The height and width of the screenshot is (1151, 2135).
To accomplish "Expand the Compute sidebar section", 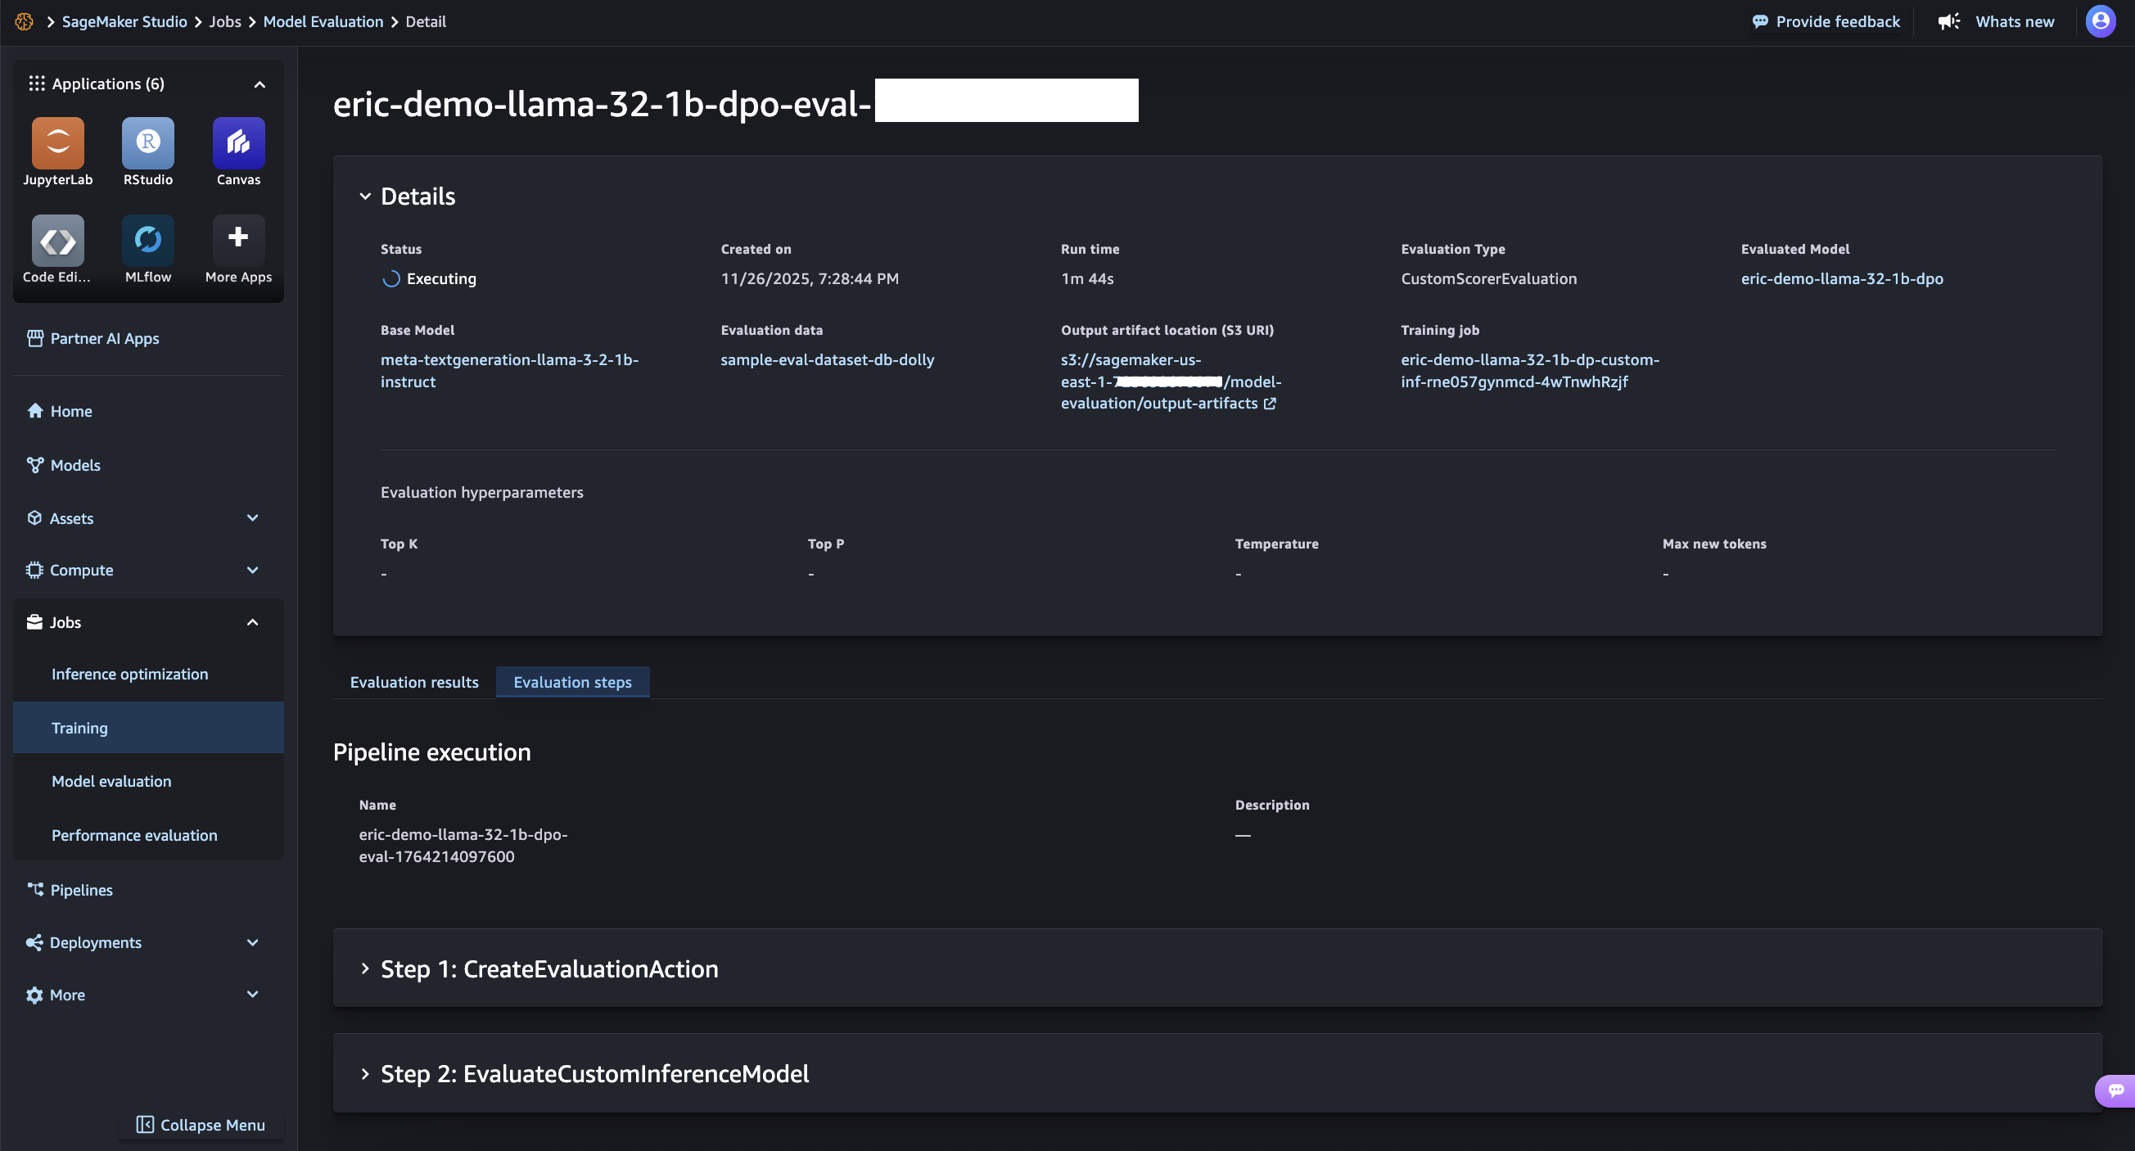I will pyautogui.click(x=253, y=570).
